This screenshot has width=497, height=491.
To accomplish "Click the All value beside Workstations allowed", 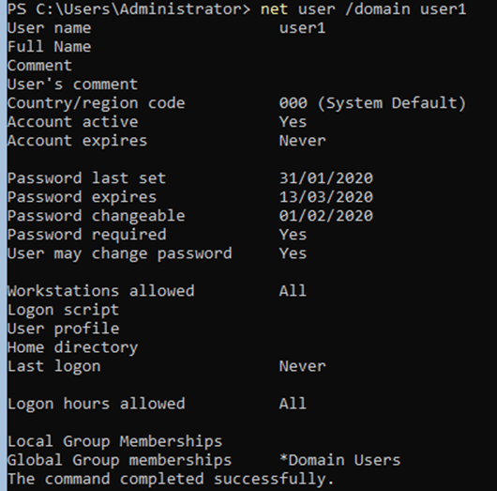I will [293, 291].
